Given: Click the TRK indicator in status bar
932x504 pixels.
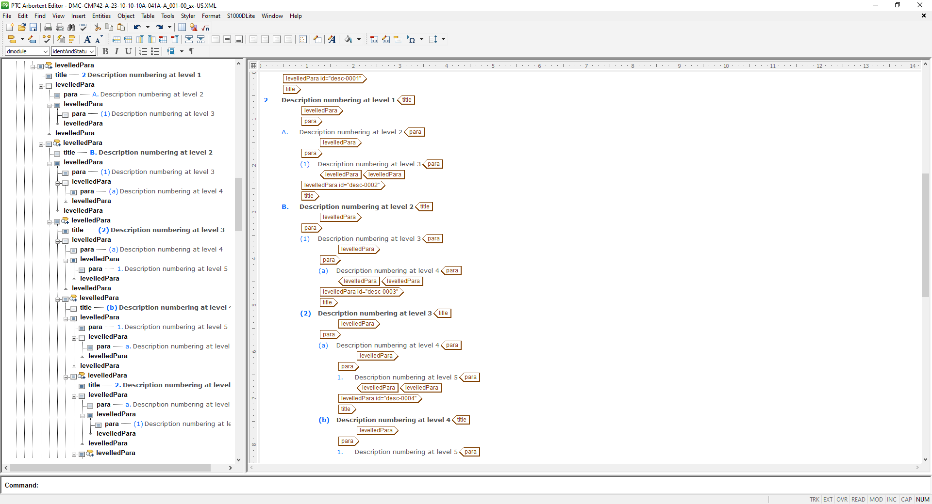Looking at the screenshot, I should pos(815,500).
